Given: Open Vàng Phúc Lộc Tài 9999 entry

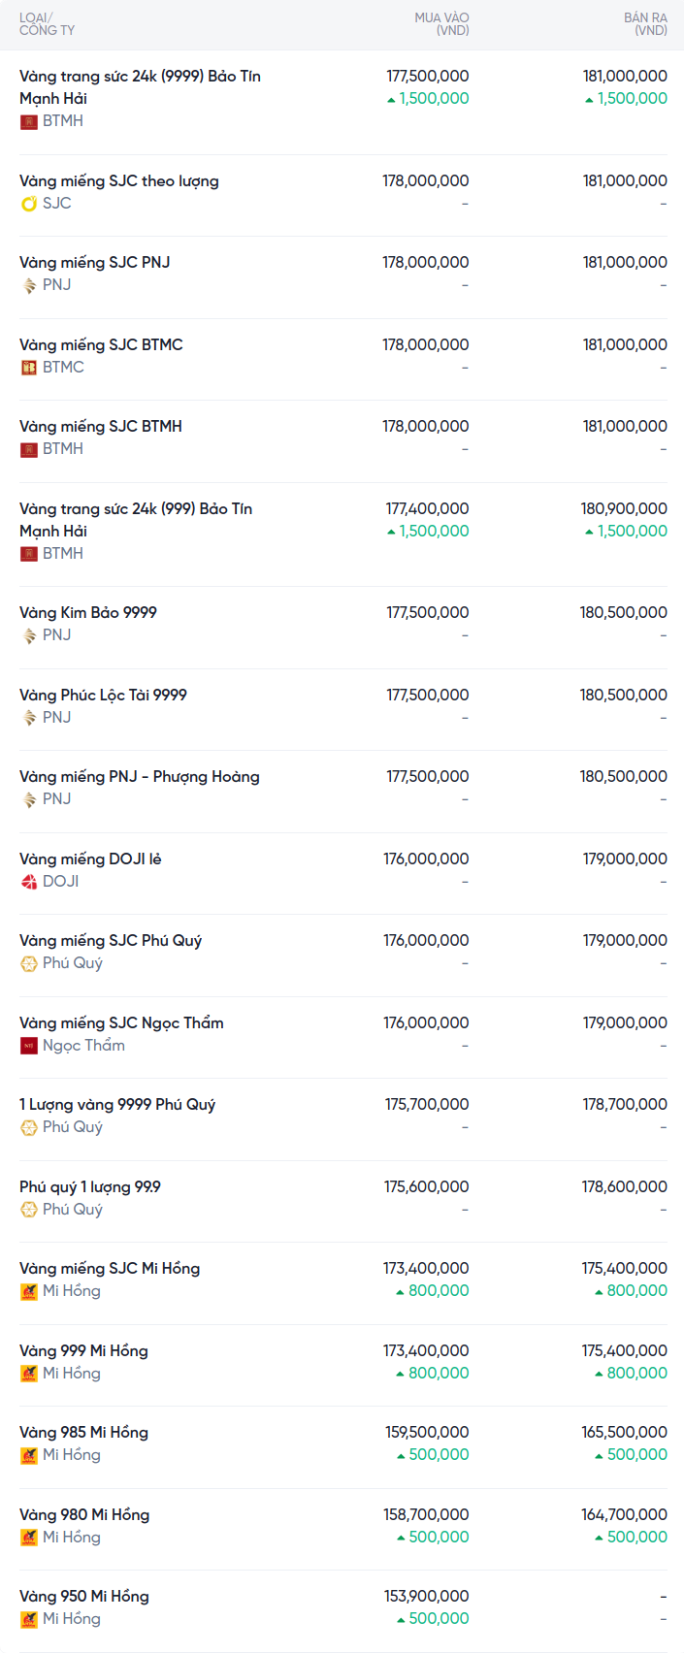Looking at the screenshot, I should 103,696.
